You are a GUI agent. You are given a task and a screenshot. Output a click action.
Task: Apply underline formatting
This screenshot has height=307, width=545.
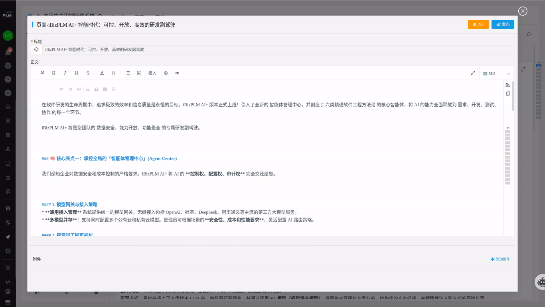point(76,73)
